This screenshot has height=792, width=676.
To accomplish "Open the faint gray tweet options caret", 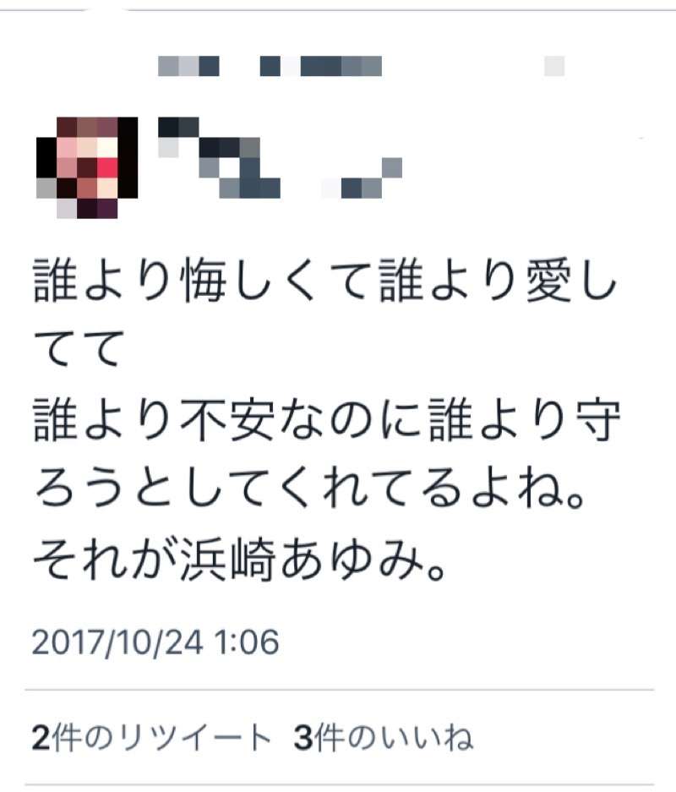I will (x=553, y=66).
